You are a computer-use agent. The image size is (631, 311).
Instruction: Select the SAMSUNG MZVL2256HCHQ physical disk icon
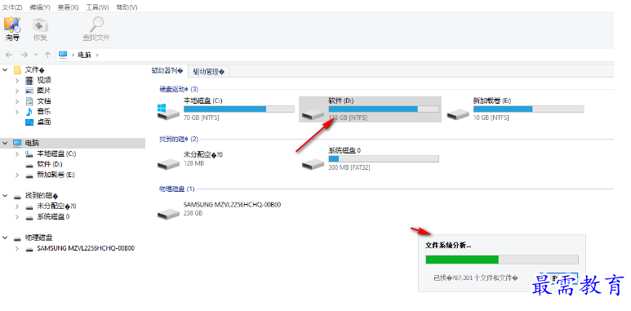[x=168, y=213]
